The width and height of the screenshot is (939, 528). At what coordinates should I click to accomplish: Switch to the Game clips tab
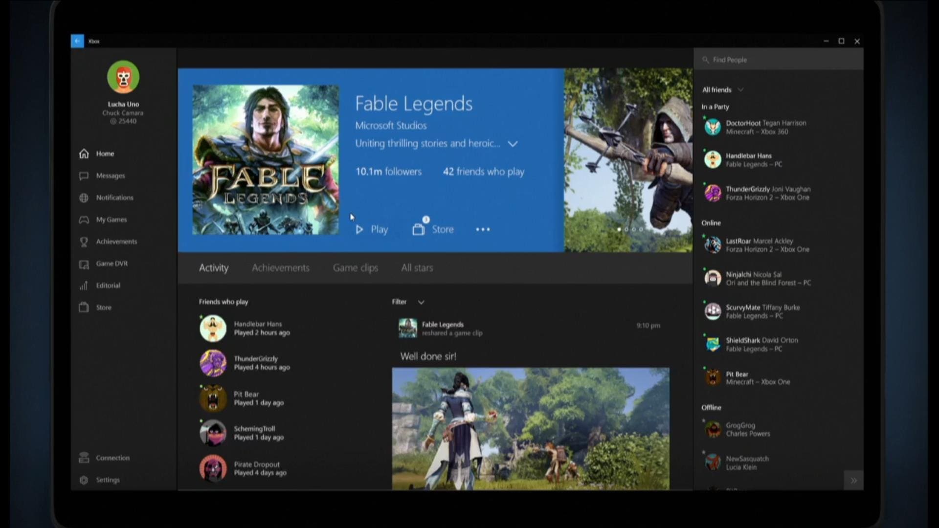(356, 268)
